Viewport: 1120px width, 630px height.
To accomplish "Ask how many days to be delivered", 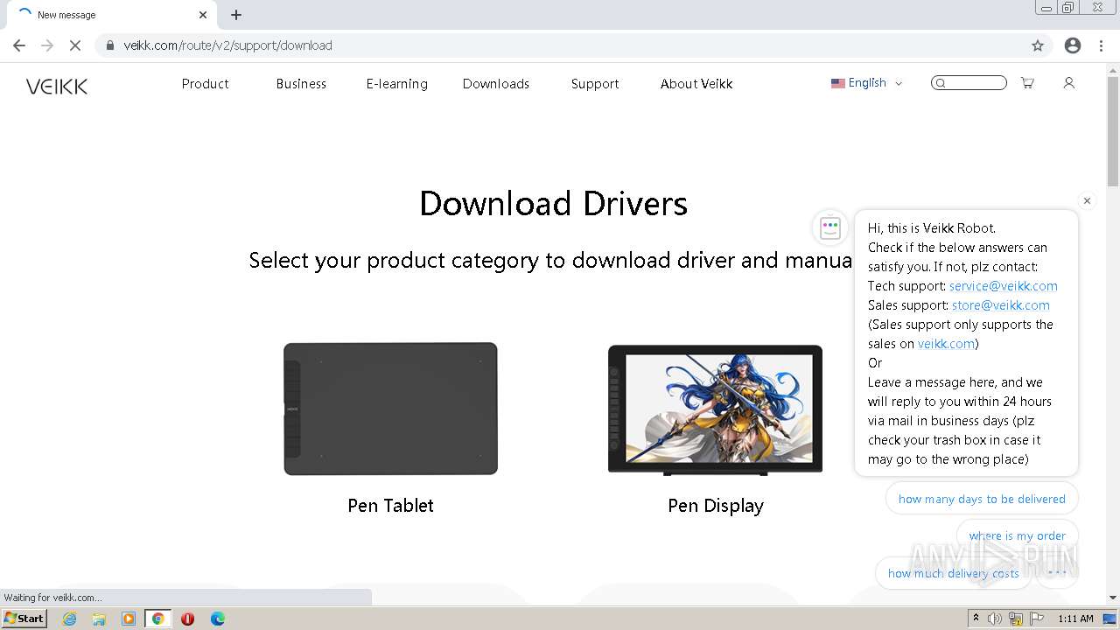I will coord(982,499).
